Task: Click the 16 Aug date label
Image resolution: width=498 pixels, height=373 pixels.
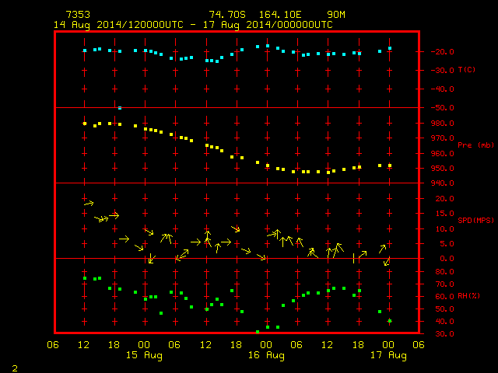Action: pos(266,355)
